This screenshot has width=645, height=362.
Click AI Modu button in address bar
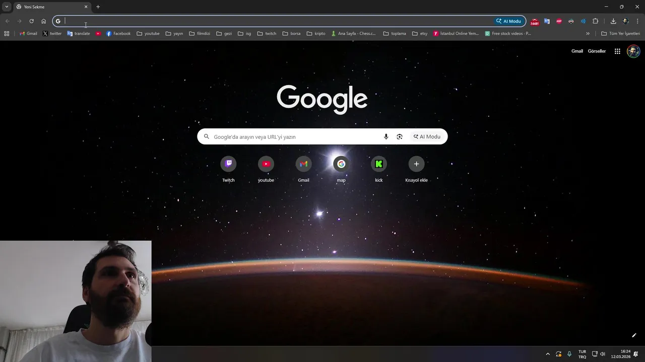[508, 21]
